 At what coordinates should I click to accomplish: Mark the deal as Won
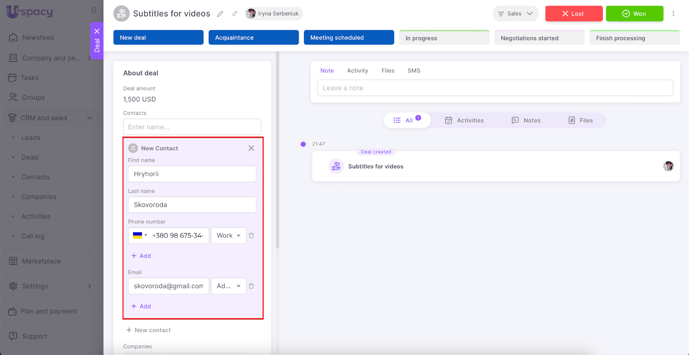pyautogui.click(x=634, y=14)
